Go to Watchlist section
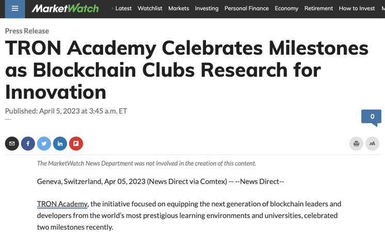Screen dimensions: 385x232 [150, 8]
